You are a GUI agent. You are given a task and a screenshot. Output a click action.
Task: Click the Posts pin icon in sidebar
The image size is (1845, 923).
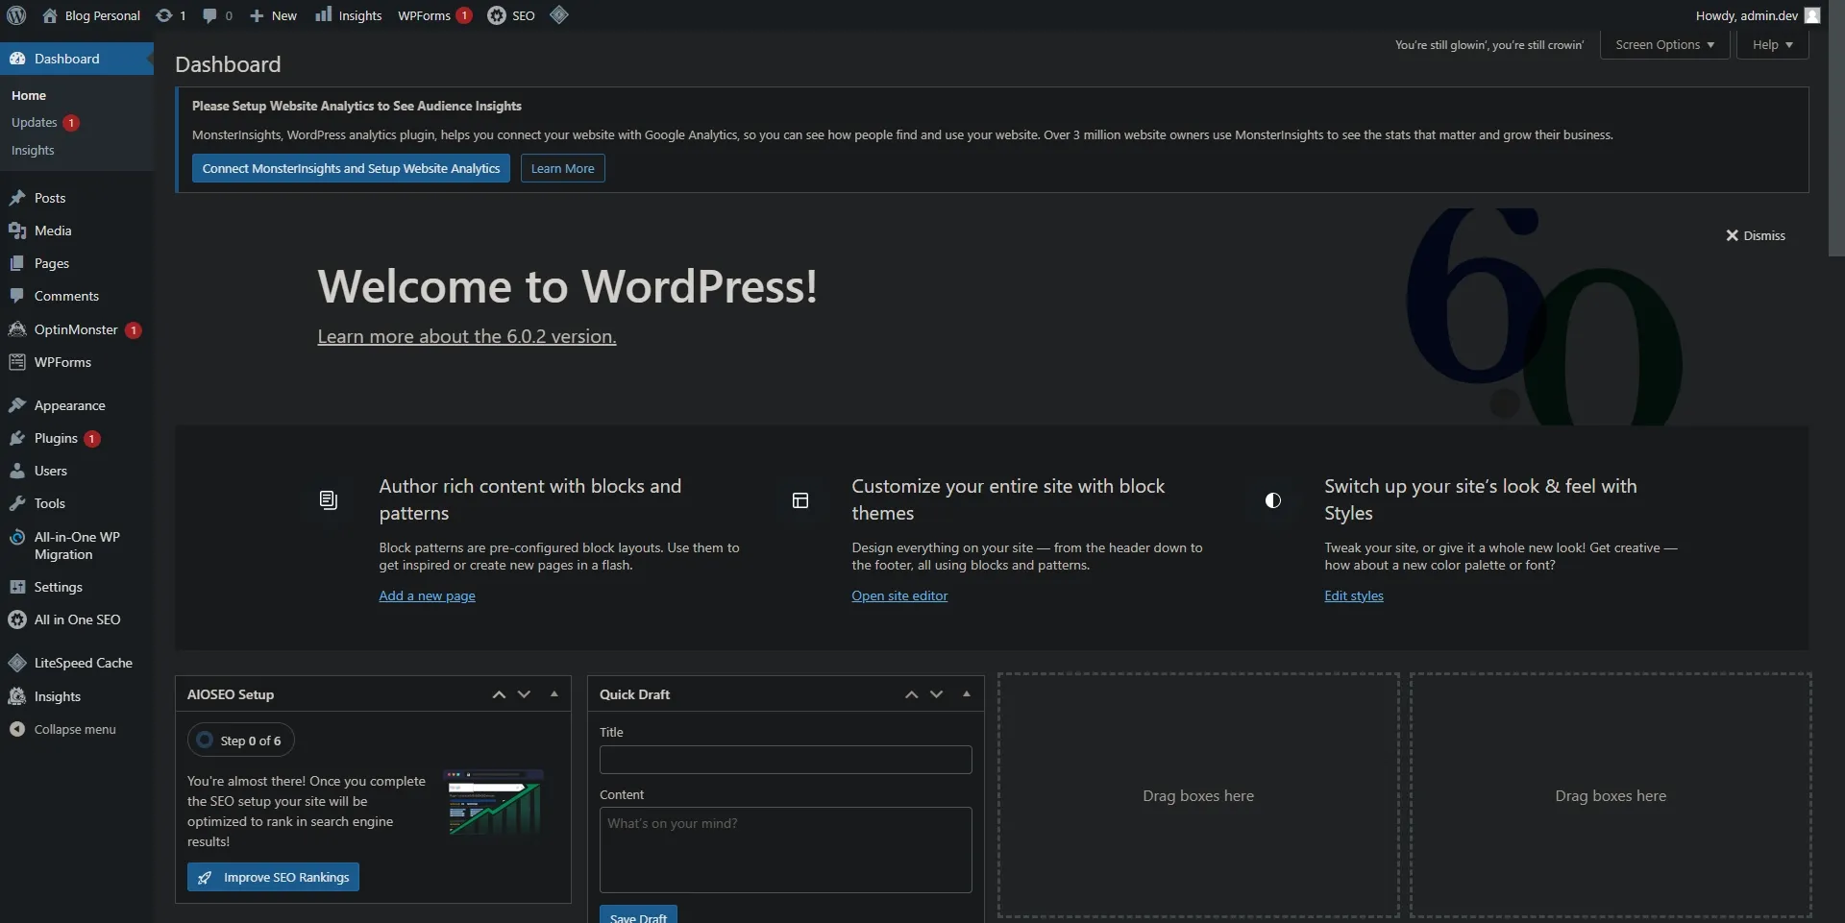17,198
